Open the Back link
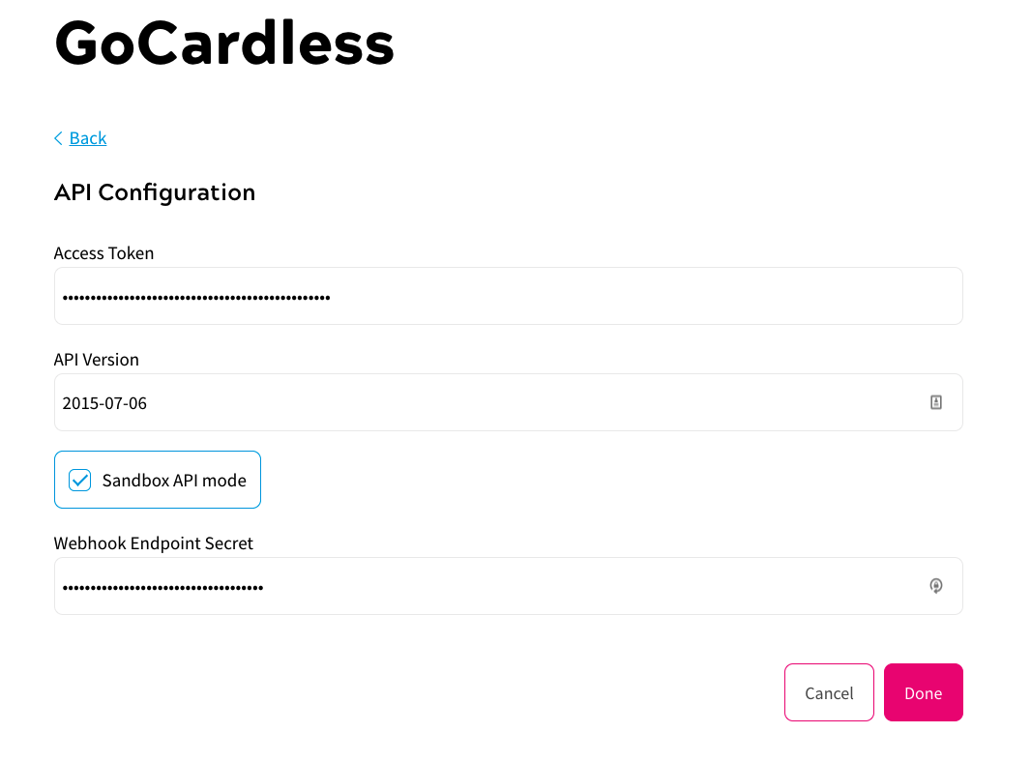Screen dimensions: 1031x762 pyautogui.click(x=88, y=137)
